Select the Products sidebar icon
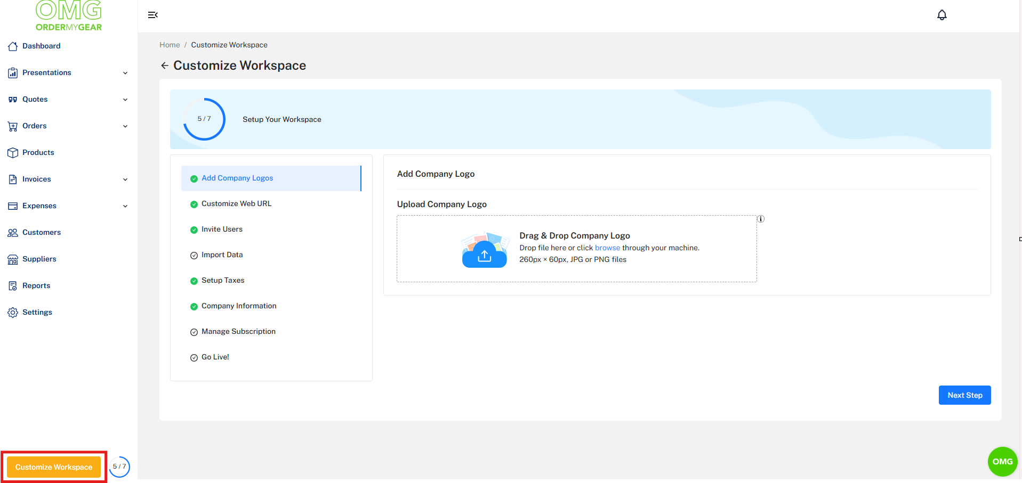 [x=13, y=153]
